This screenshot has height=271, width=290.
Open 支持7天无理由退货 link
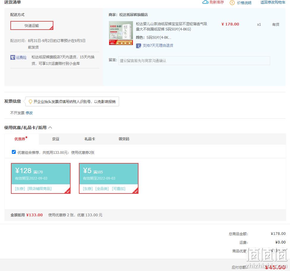pos(158,45)
